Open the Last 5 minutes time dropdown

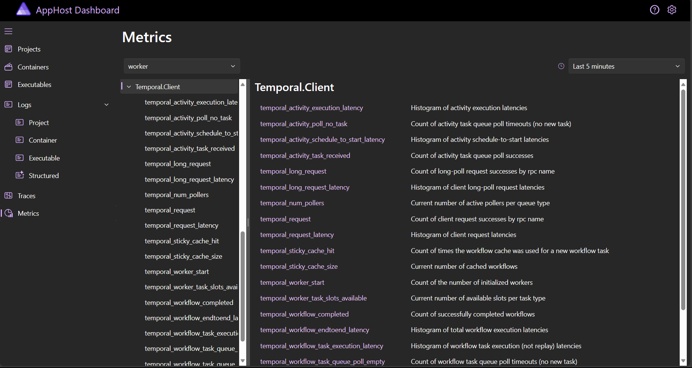[626, 66]
